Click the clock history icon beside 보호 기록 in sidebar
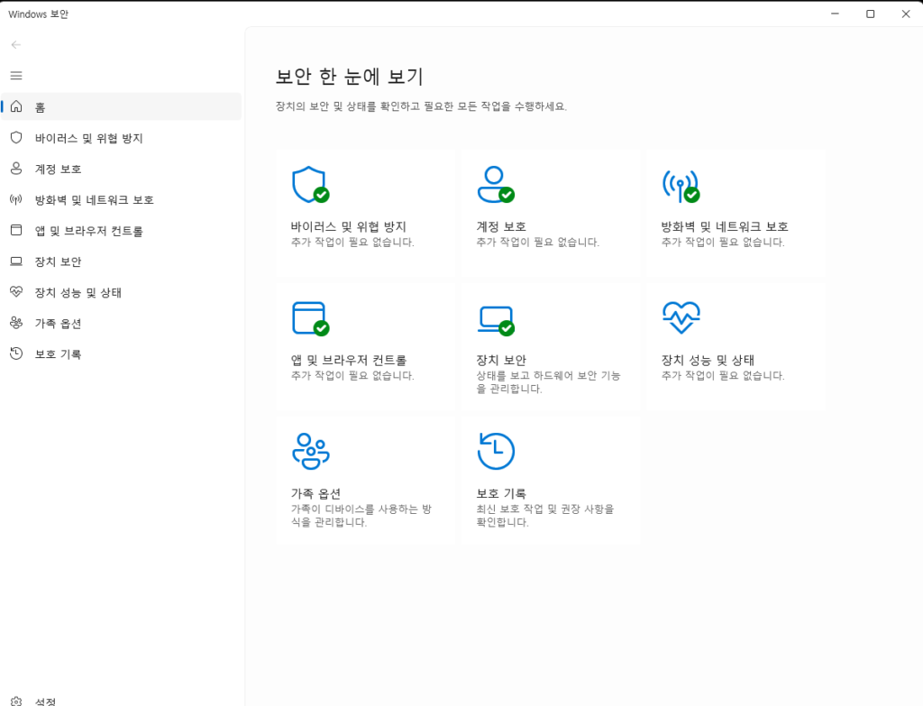The image size is (923, 706). click(16, 353)
